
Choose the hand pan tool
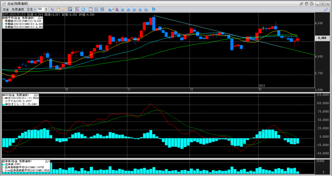58,9
